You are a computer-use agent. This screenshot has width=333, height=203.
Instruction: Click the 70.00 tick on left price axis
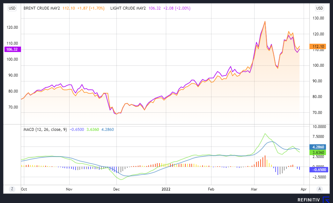[x=13, y=107]
